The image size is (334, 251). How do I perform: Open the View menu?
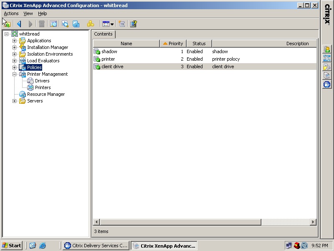(x=28, y=13)
